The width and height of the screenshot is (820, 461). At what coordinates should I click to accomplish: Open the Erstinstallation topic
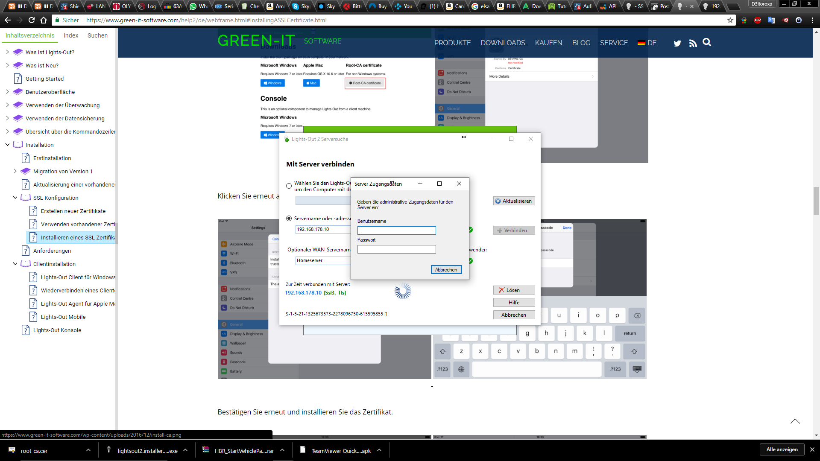pyautogui.click(x=52, y=158)
